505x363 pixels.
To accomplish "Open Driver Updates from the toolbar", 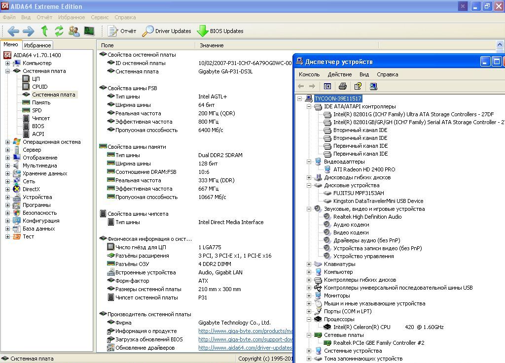I will pos(167,31).
